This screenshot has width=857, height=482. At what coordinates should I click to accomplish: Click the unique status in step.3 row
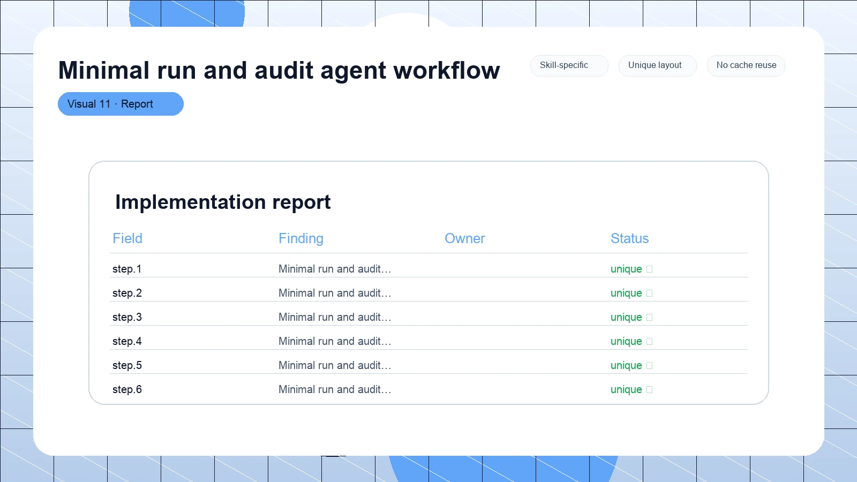click(626, 318)
